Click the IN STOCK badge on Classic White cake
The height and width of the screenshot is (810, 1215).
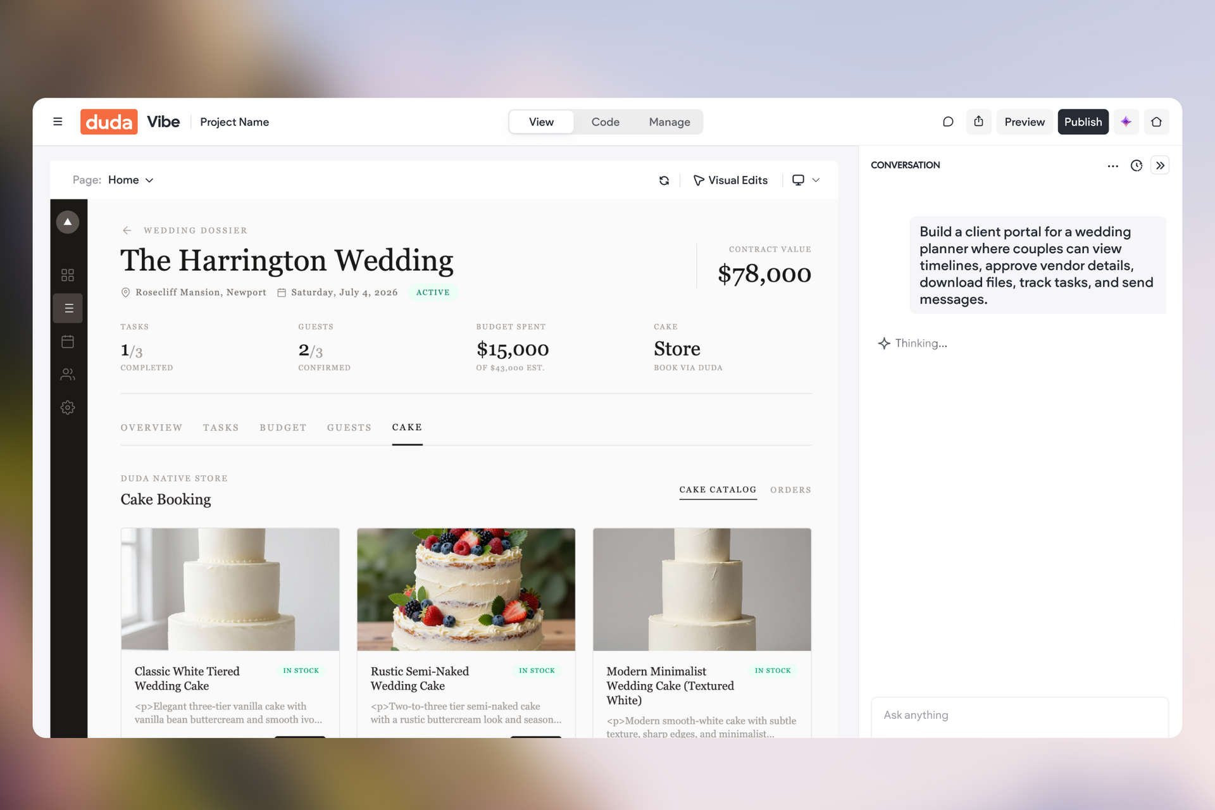pyautogui.click(x=301, y=671)
